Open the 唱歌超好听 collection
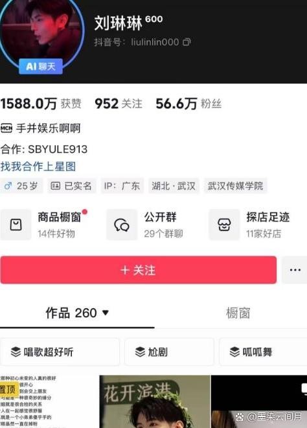This screenshot has height=428, width=307. [x=60, y=352]
